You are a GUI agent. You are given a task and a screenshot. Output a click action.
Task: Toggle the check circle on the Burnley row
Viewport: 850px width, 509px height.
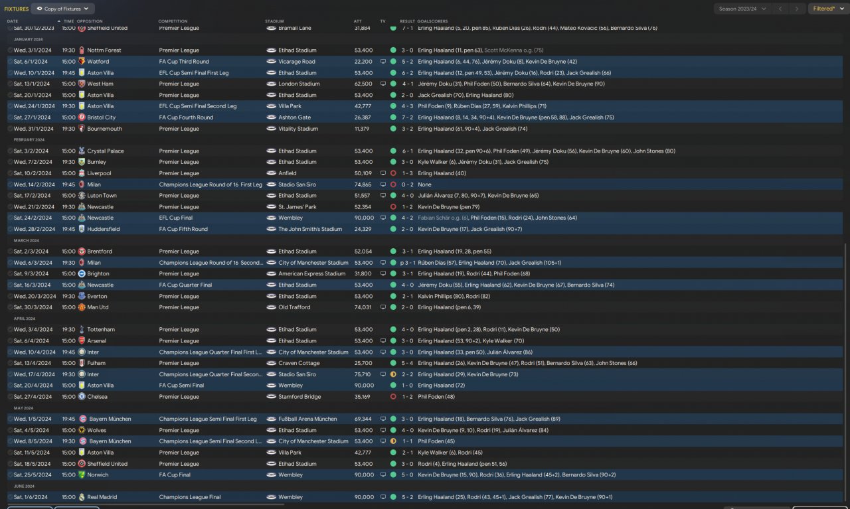coord(10,162)
